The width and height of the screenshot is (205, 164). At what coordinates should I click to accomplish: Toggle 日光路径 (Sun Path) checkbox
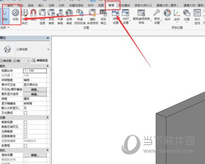(25, 113)
